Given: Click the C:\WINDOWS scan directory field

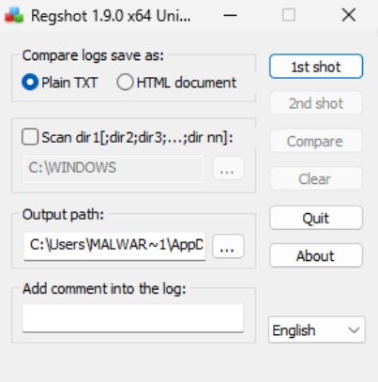Looking at the screenshot, I should click(x=113, y=169).
